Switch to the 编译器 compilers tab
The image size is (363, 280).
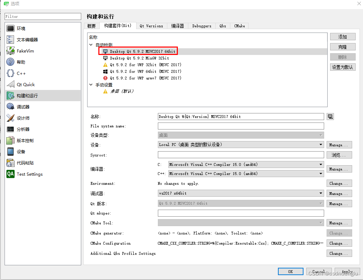177,26
